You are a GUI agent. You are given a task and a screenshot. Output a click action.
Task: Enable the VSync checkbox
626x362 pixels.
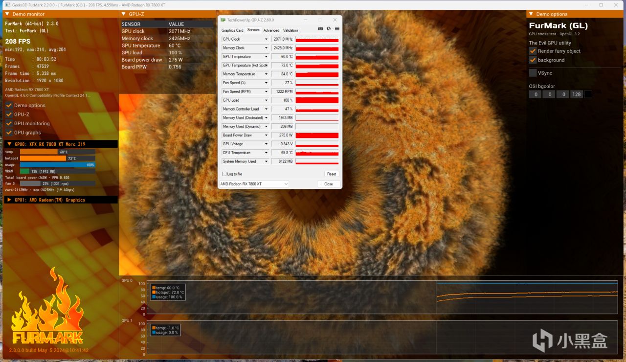tap(533, 73)
